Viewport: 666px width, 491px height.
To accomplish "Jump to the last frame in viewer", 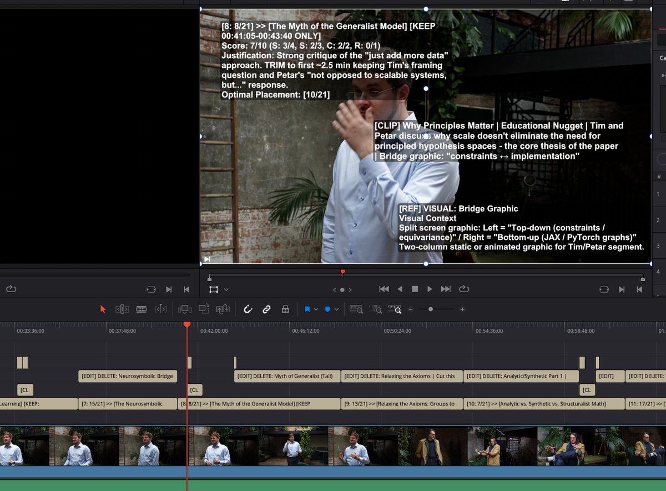I will coord(445,289).
